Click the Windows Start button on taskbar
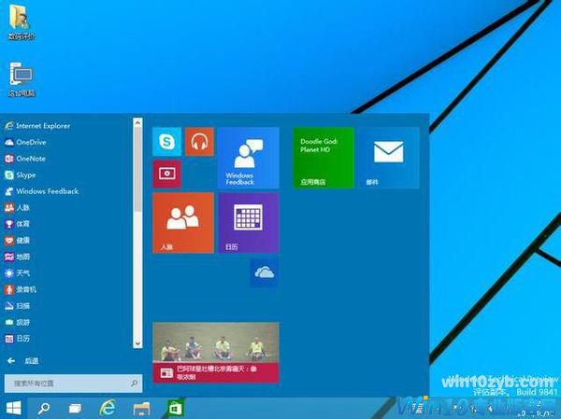The height and width of the screenshot is (419, 561). click(14, 408)
